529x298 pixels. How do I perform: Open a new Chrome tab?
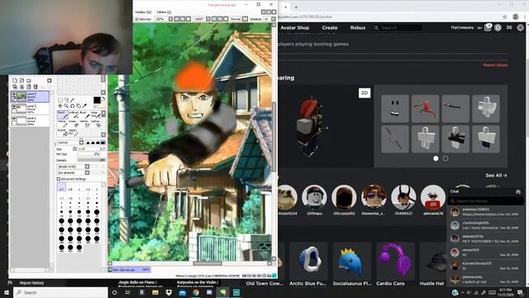[x=296, y=7]
